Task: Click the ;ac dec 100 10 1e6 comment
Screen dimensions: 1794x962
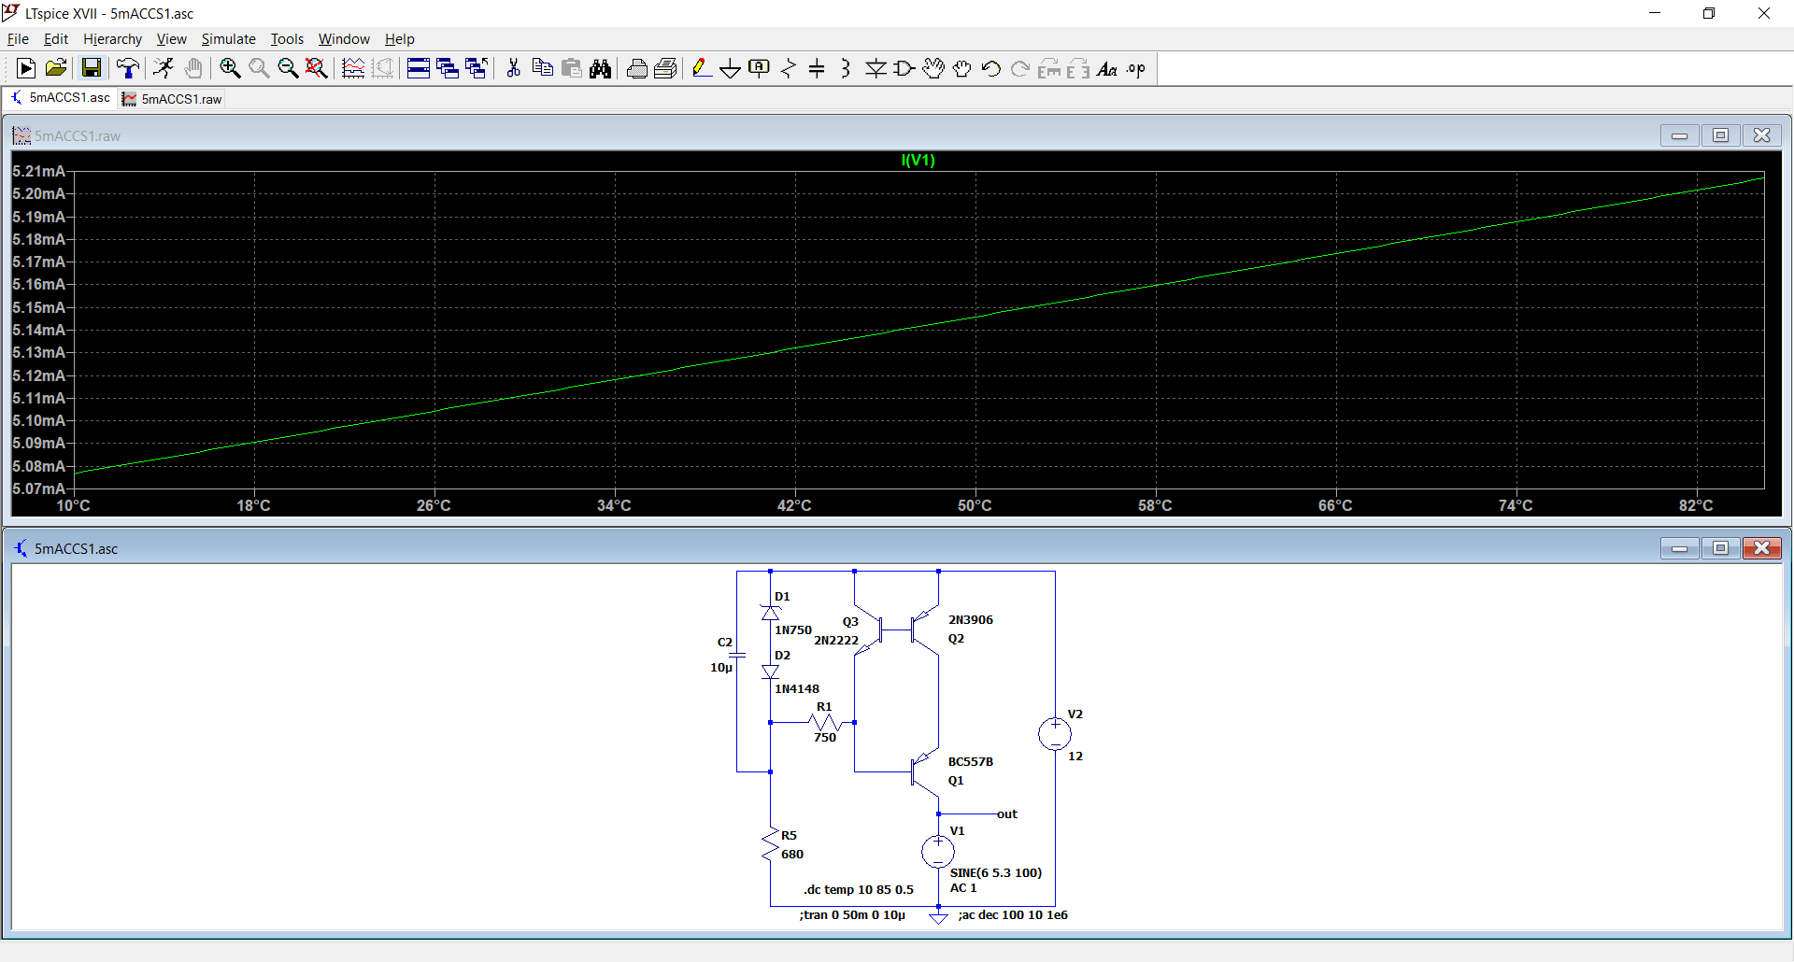Action: (1013, 915)
